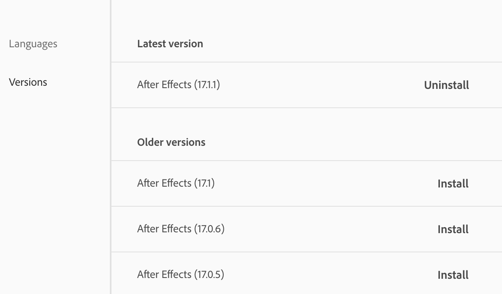Viewport: 502px width, 294px height.
Task: Select Versions in the navigation panel
Action: pos(28,82)
